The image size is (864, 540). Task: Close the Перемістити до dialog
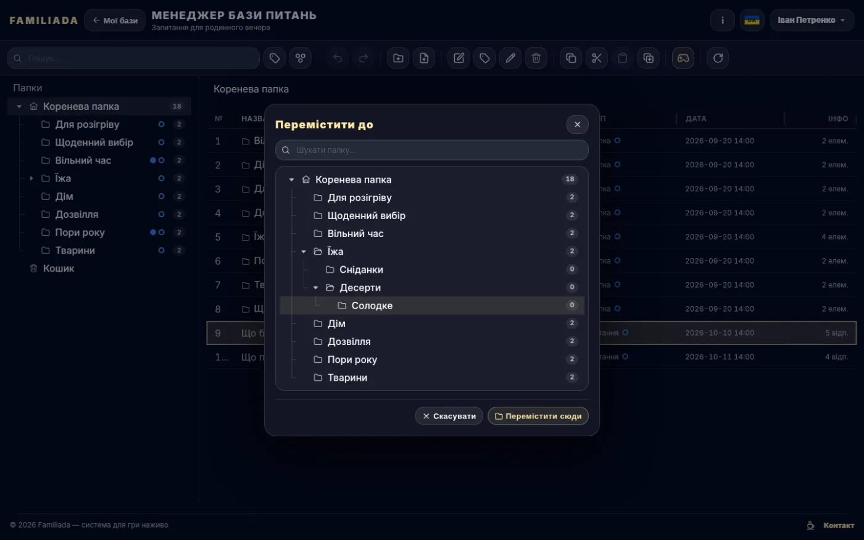tap(578, 125)
